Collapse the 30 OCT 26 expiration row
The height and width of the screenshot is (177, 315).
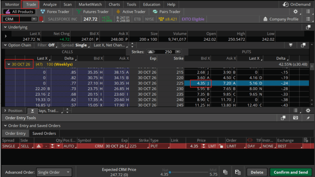coord(9,64)
